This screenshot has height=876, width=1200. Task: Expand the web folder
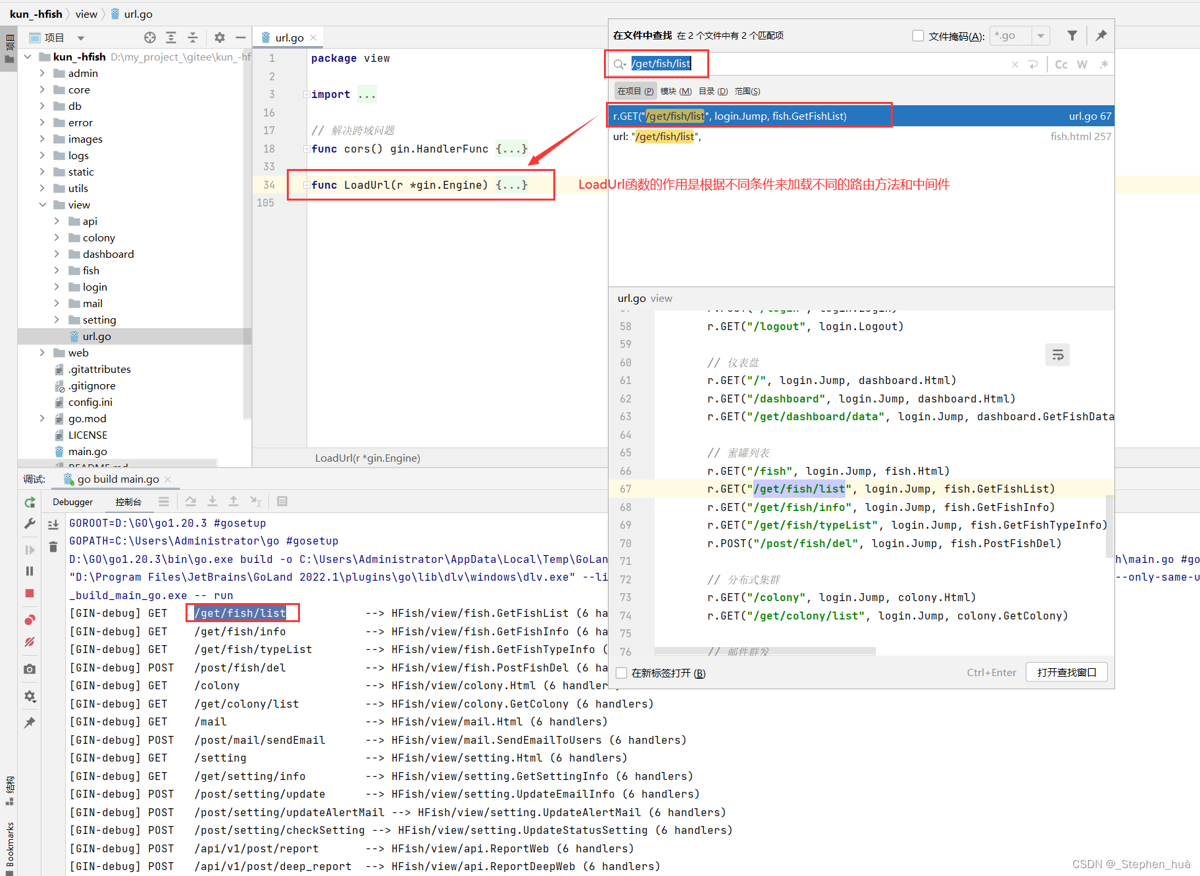42,353
